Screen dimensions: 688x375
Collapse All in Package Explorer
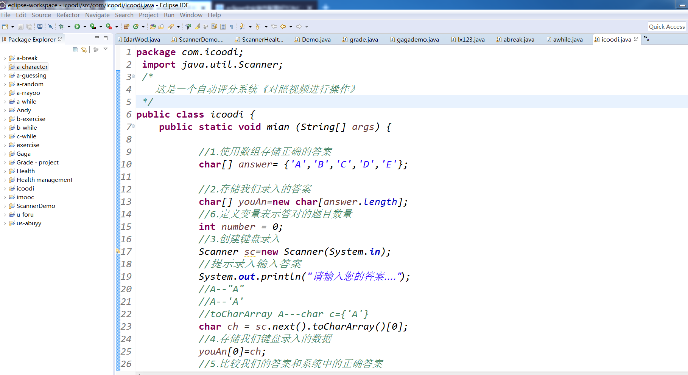75,50
